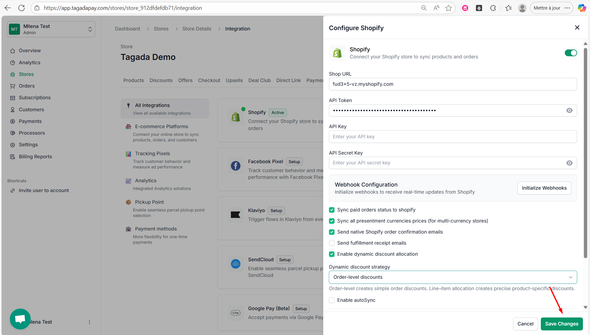Click the Shopify logo in config panel

(337, 53)
